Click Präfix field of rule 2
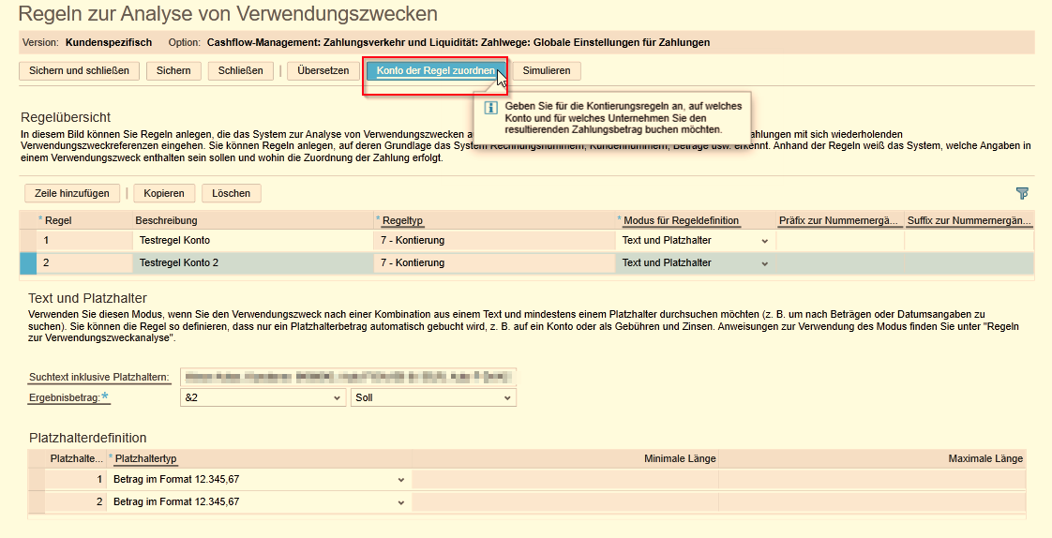This screenshot has width=1052, height=538. [x=839, y=263]
